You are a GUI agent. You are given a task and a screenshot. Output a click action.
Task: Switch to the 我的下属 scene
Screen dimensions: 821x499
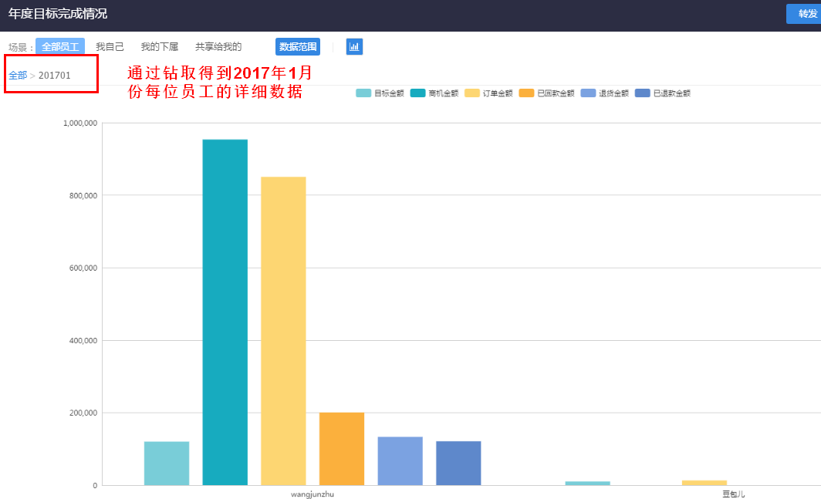click(160, 47)
